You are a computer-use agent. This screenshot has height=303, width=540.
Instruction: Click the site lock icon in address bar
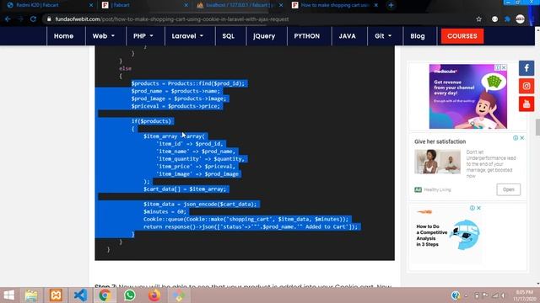tap(49, 19)
